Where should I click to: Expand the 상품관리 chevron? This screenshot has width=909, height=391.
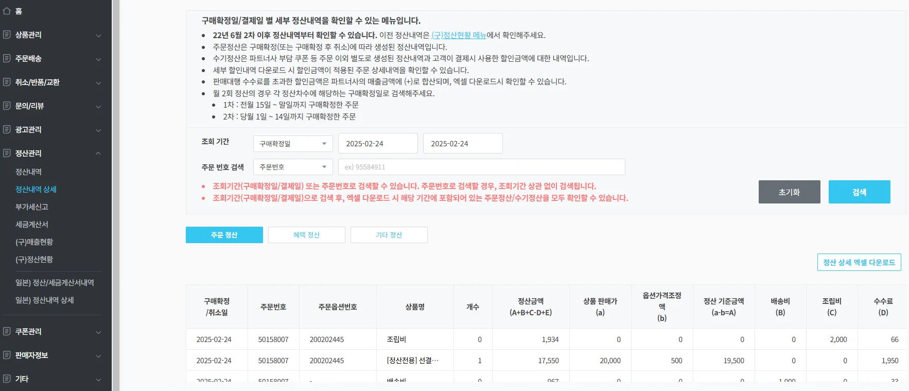(x=98, y=36)
